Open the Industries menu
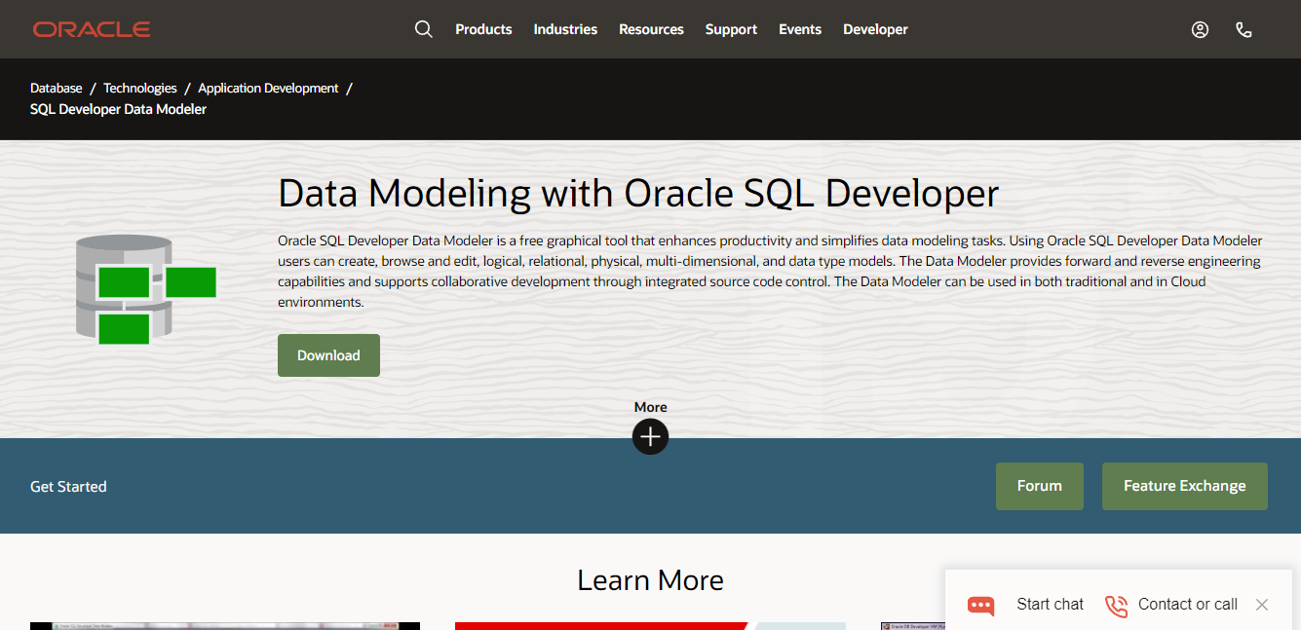This screenshot has width=1301, height=630. click(x=565, y=29)
